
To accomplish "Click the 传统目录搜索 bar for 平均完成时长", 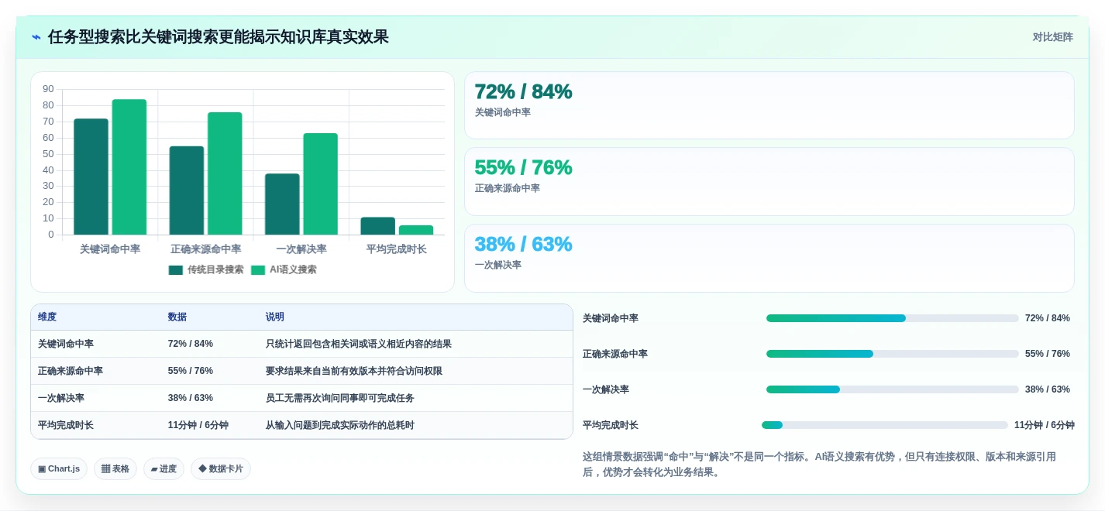I will (378, 226).
